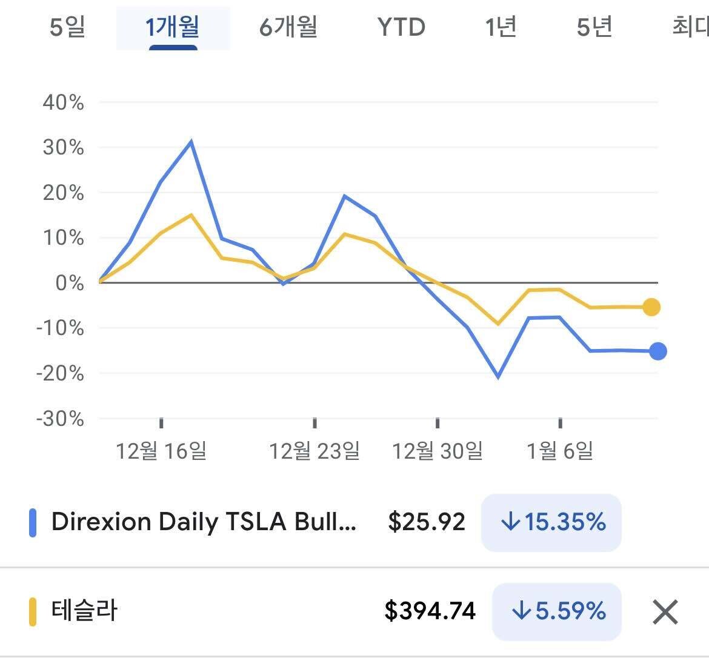Screen dimensions: 709x658
Task: Click the yellow 테슬라 legend color bar
Action: (33, 611)
